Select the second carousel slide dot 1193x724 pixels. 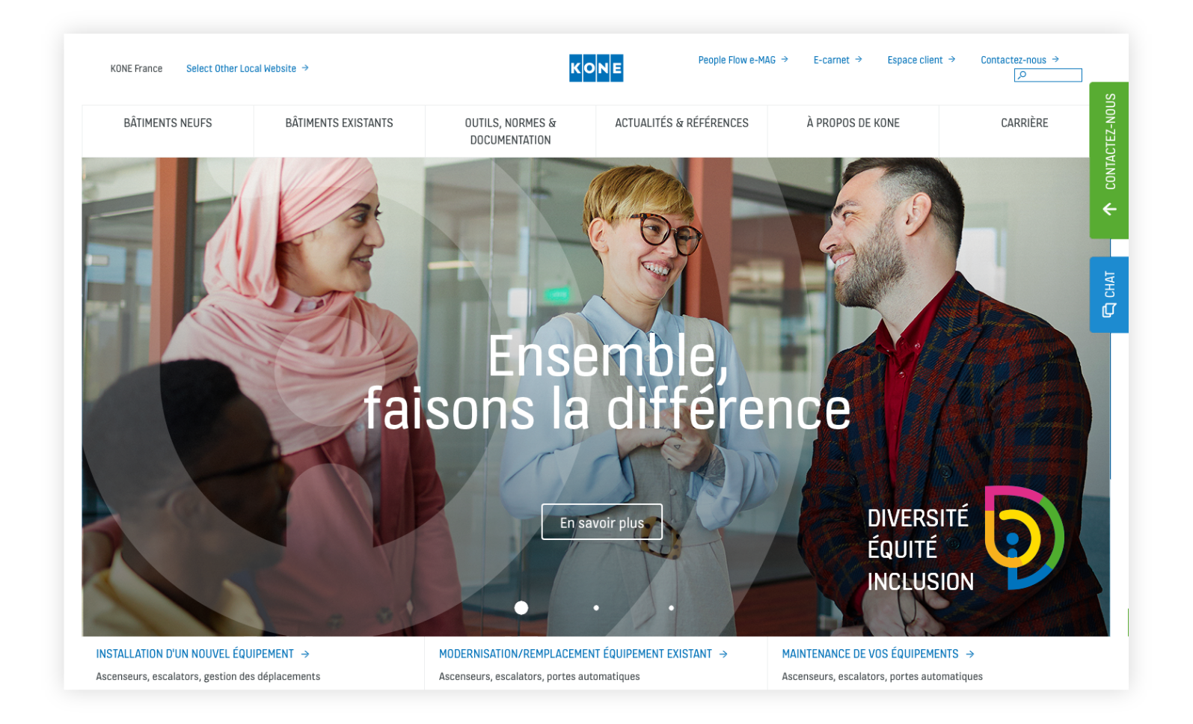coord(596,608)
